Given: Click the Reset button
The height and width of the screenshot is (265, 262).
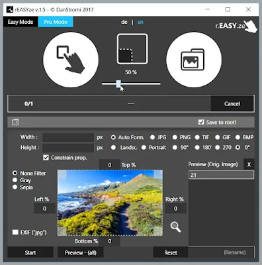Looking at the screenshot, I should [x=171, y=252].
